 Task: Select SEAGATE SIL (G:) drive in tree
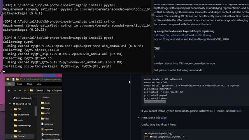(x=23, y=104)
